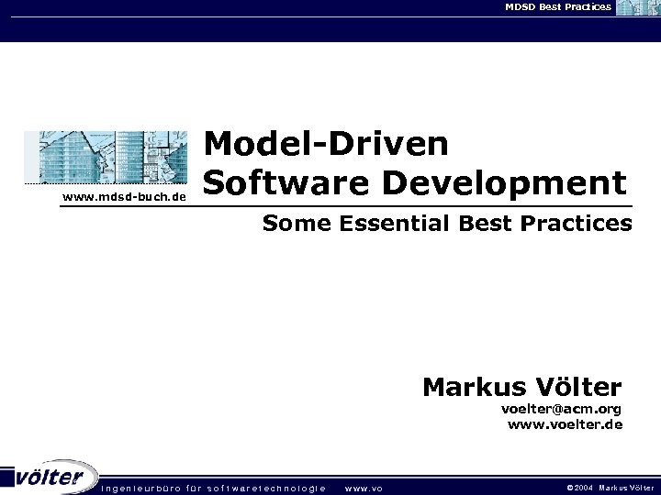Image resolution: width=661 pixels, height=495 pixels.
Task: Click the building collage book image
Action: click(x=106, y=157)
